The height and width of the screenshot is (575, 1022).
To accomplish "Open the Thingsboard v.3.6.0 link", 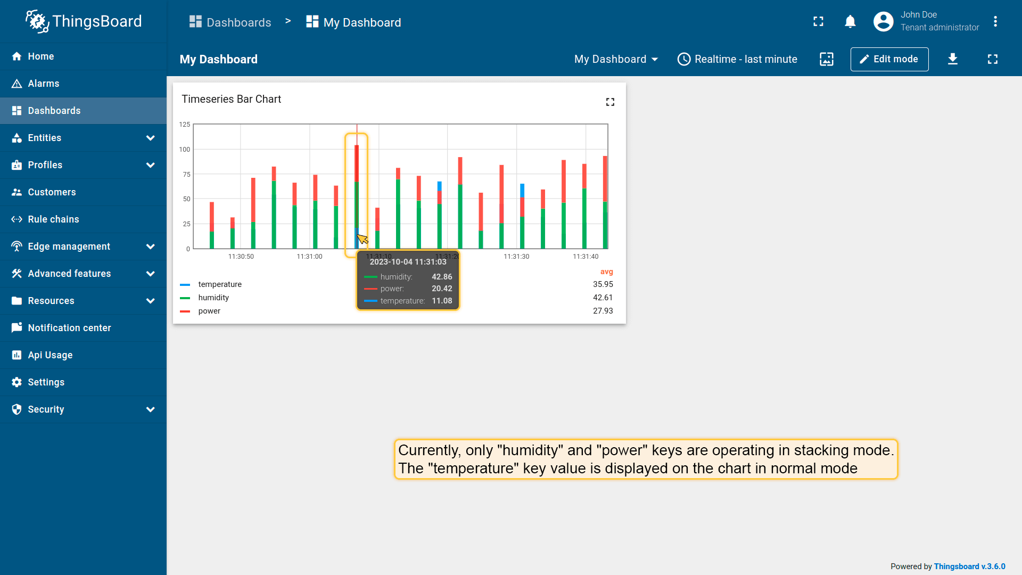I will click(969, 566).
